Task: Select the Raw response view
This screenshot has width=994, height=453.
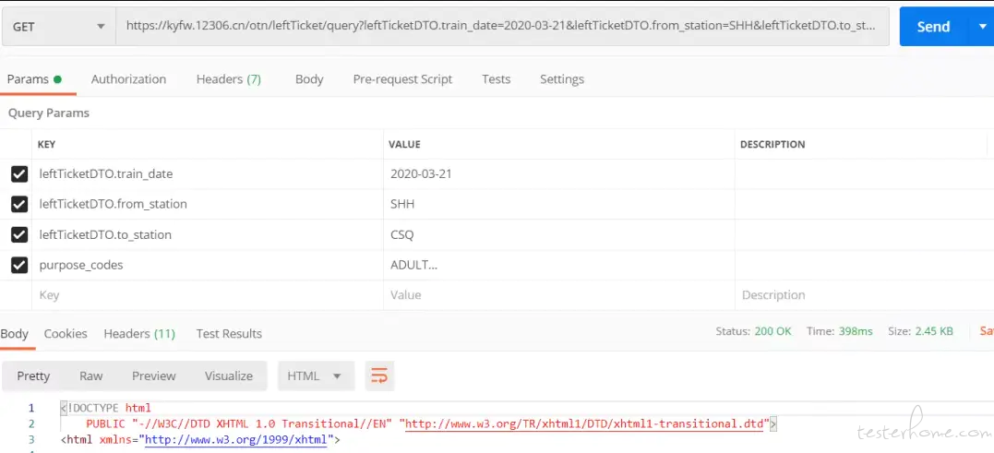Action: pyautogui.click(x=91, y=376)
